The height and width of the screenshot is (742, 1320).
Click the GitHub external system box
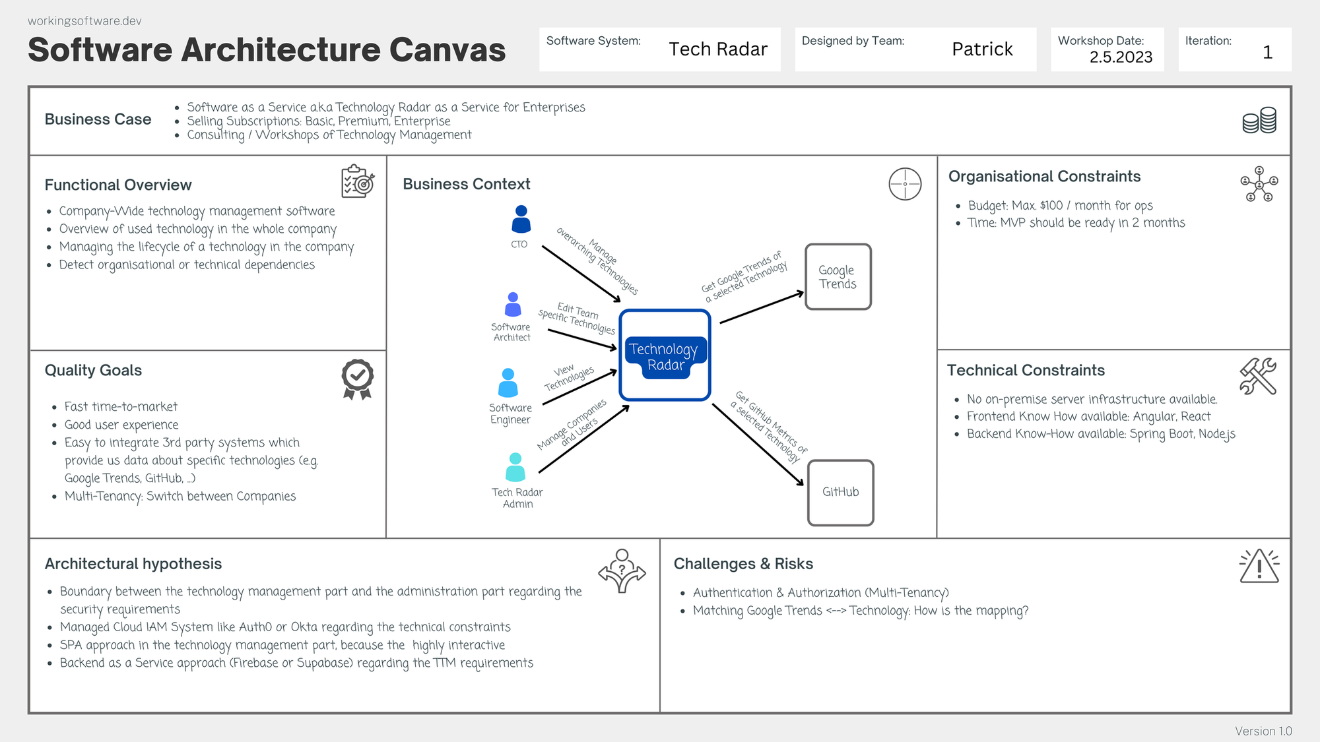[x=840, y=492]
